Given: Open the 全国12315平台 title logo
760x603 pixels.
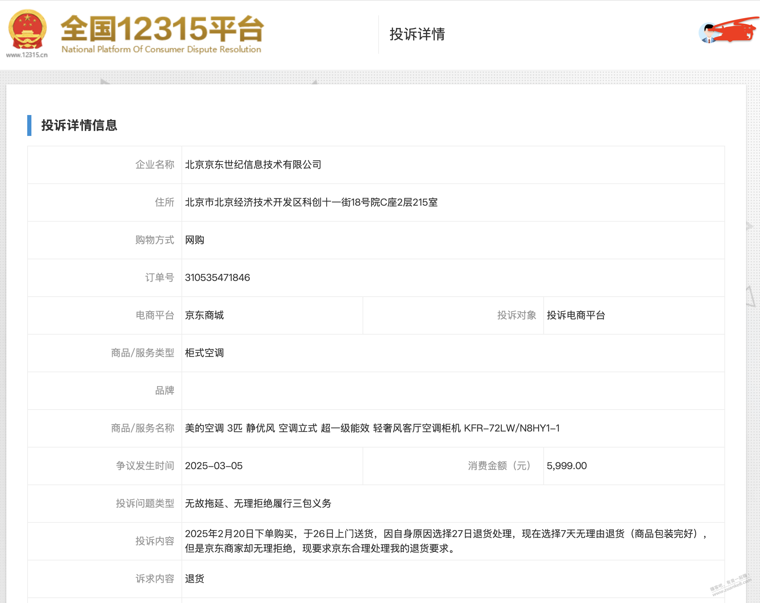Looking at the screenshot, I should [162, 28].
